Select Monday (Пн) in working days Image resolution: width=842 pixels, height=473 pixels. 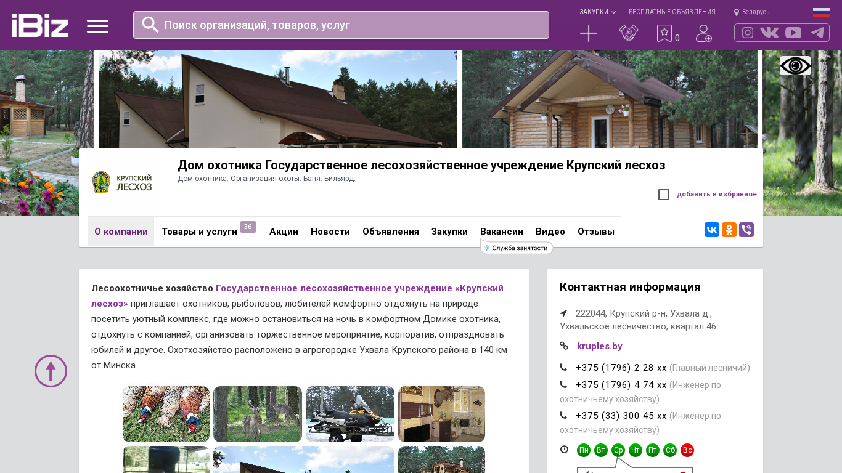point(584,450)
